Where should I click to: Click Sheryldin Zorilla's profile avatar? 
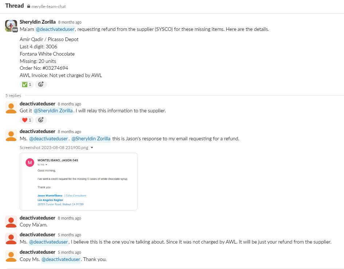pyautogui.click(x=11, y=26)
